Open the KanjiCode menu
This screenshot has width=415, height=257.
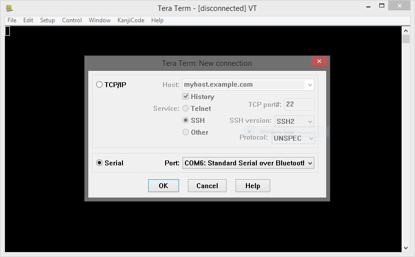[131, 20]
